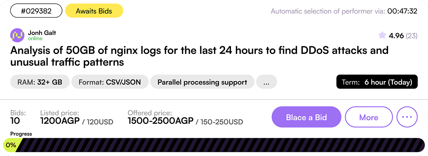The image size is (428, 156).
Task: Click the Awaits Bids status badge
Action: [x=94, y=11]
